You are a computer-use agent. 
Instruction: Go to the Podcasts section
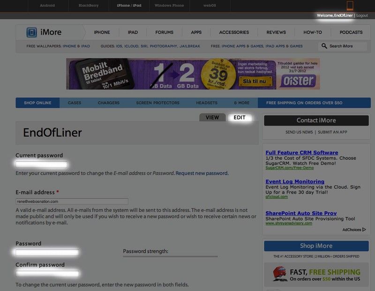351,32
